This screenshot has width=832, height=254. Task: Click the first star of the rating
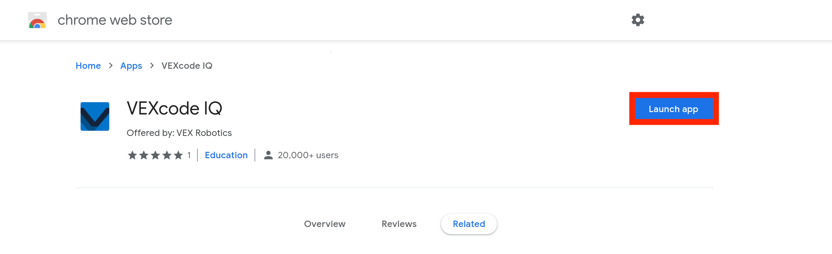point(133,155)
